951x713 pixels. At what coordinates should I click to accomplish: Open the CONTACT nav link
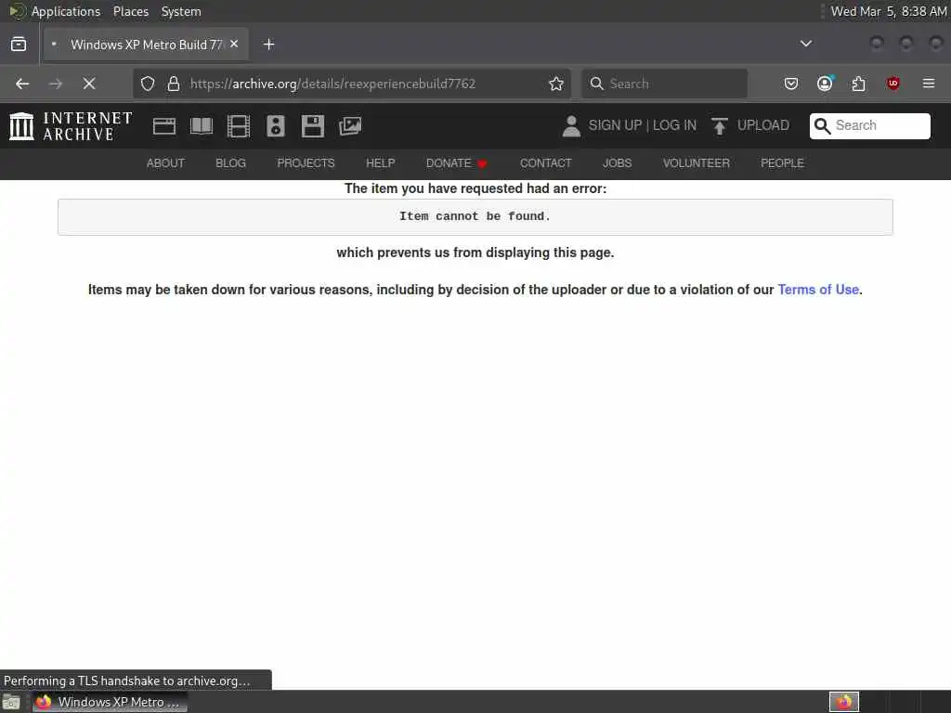click(x=546, y=163)
